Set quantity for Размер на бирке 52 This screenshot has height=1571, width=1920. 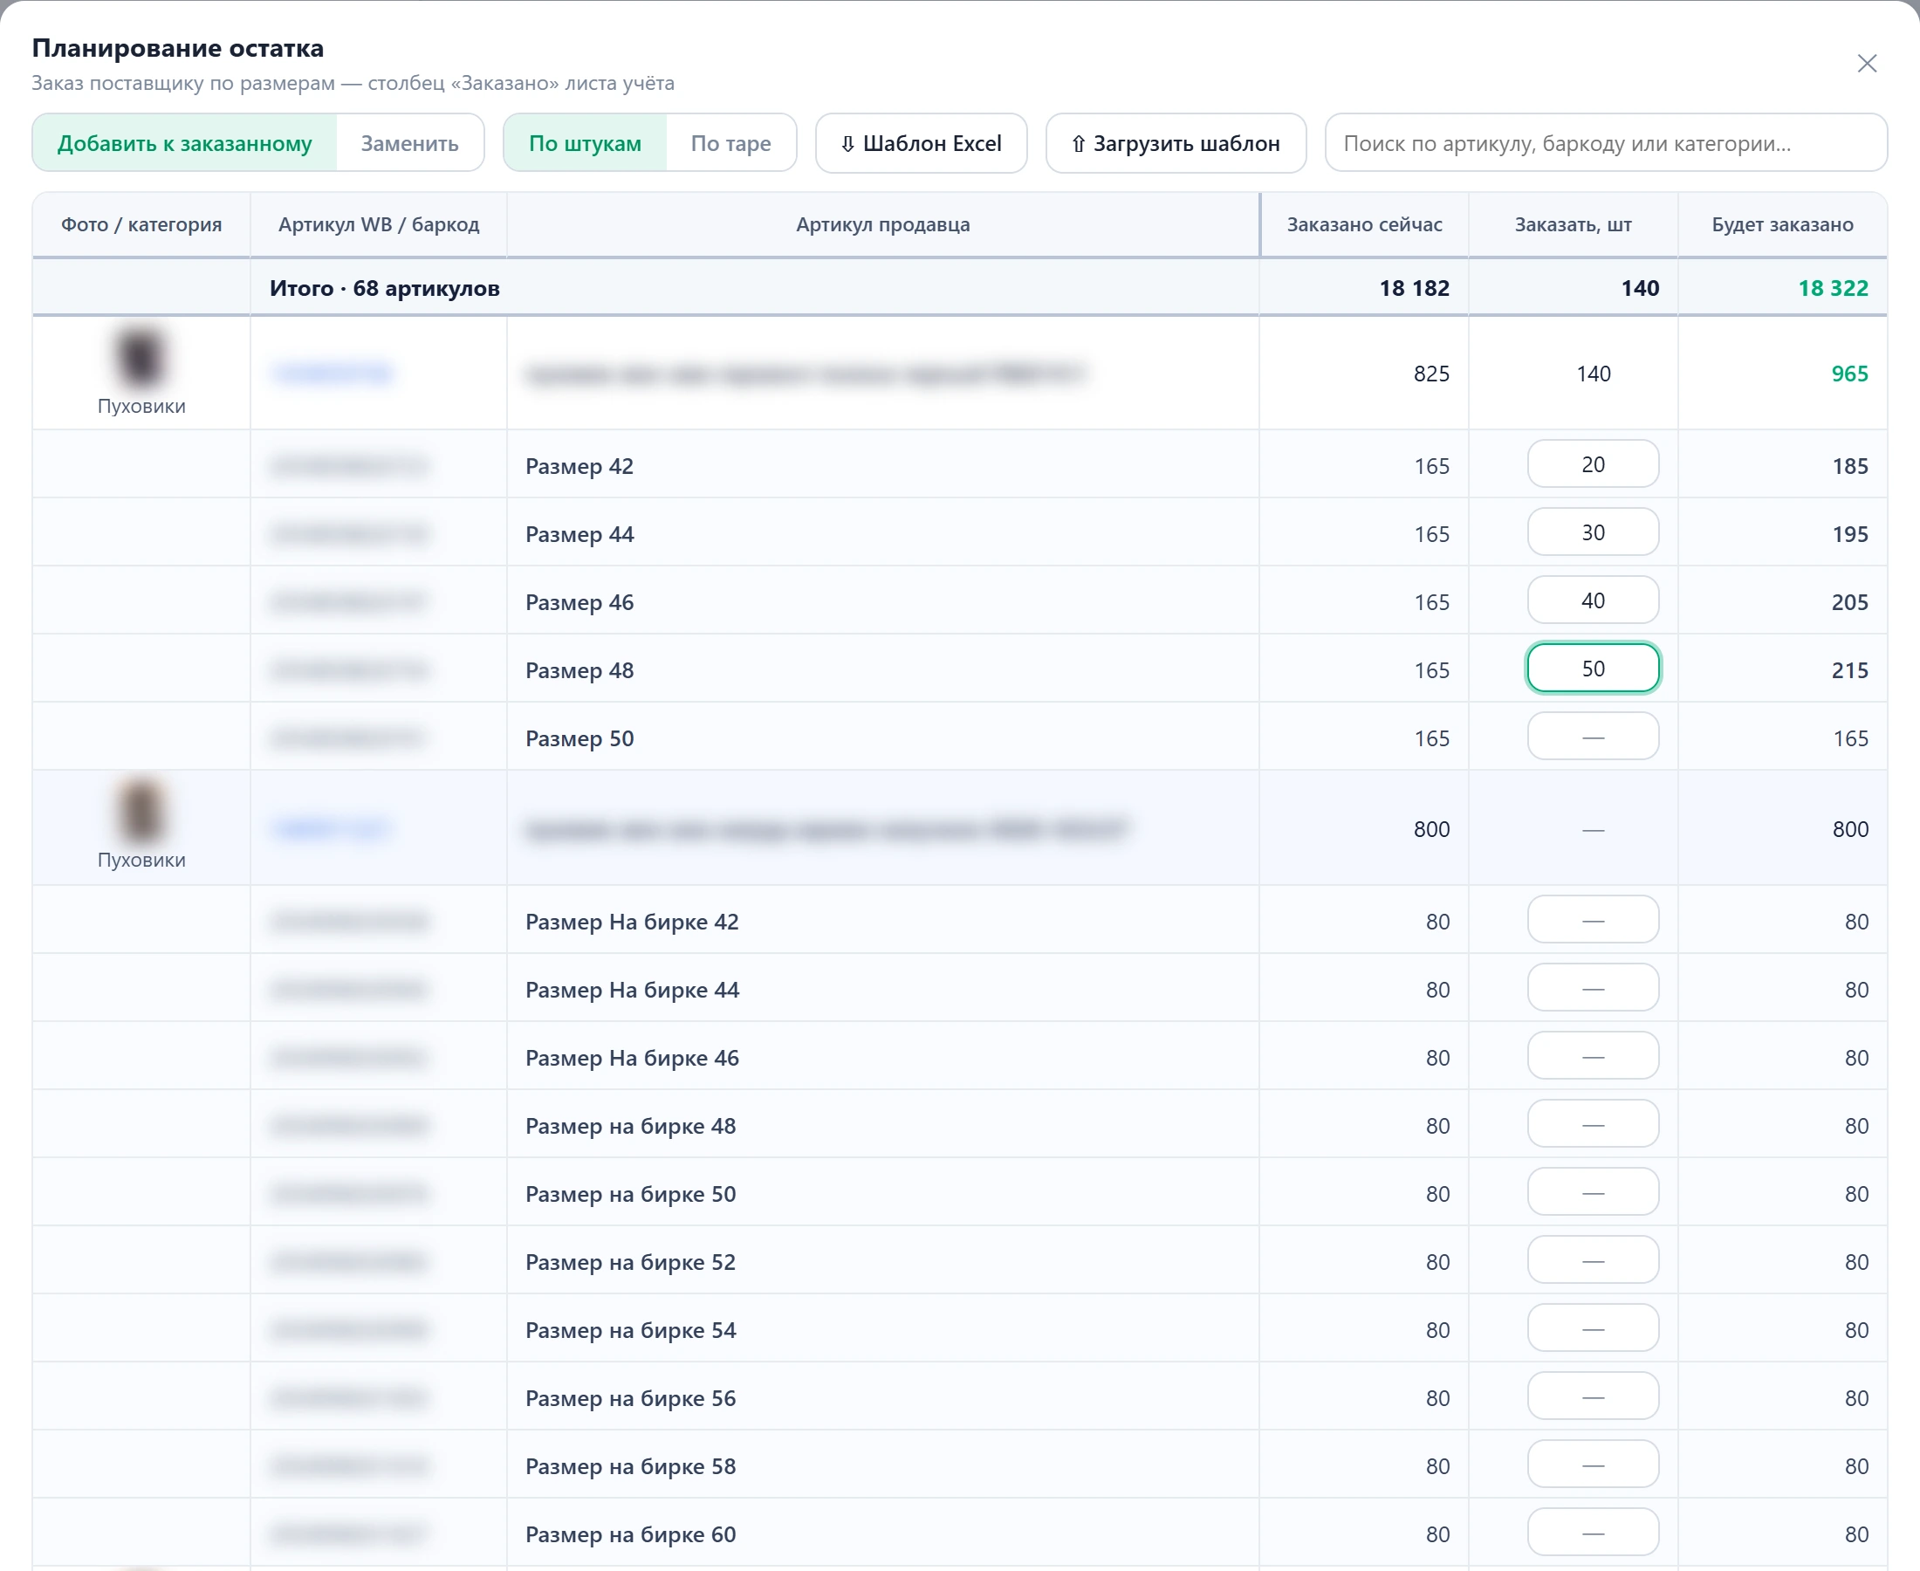(x=1593, y=1259)
